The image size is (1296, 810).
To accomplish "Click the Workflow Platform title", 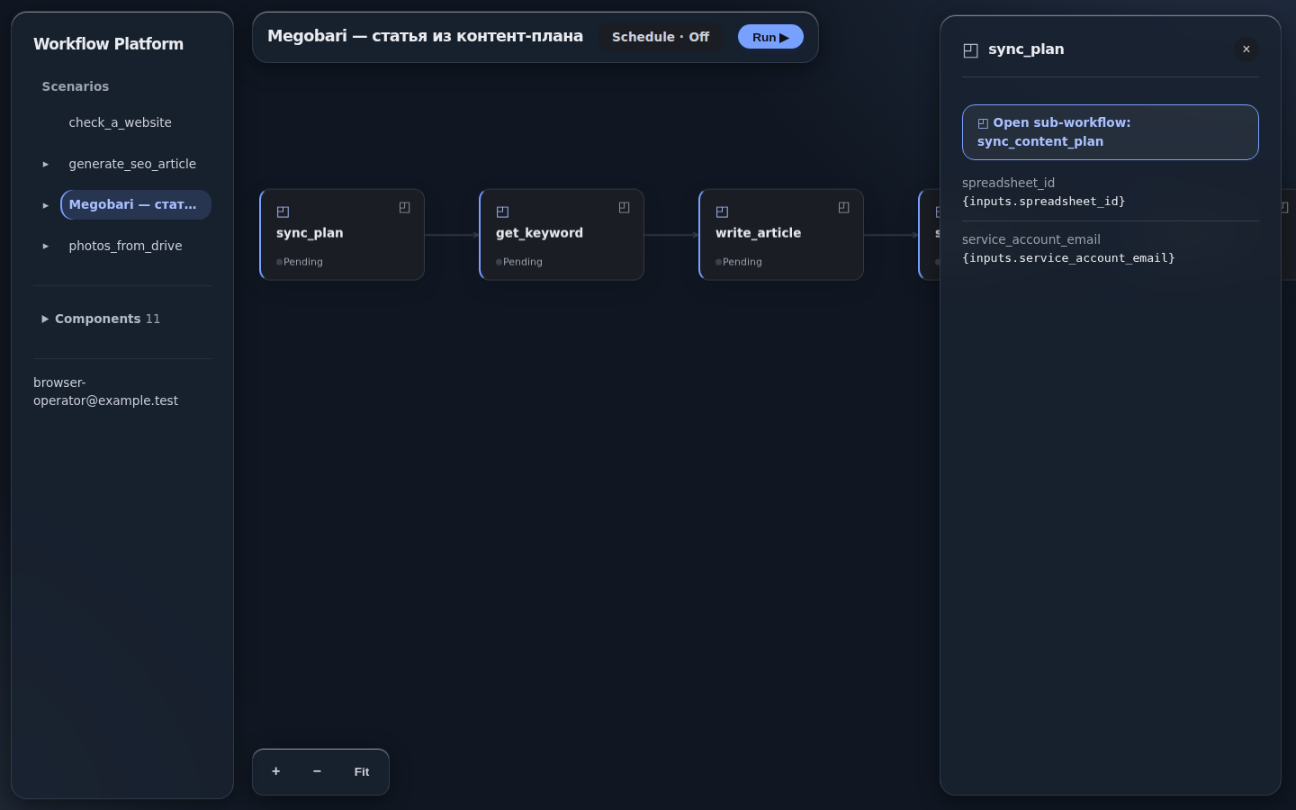I will [x=108, y=44].
